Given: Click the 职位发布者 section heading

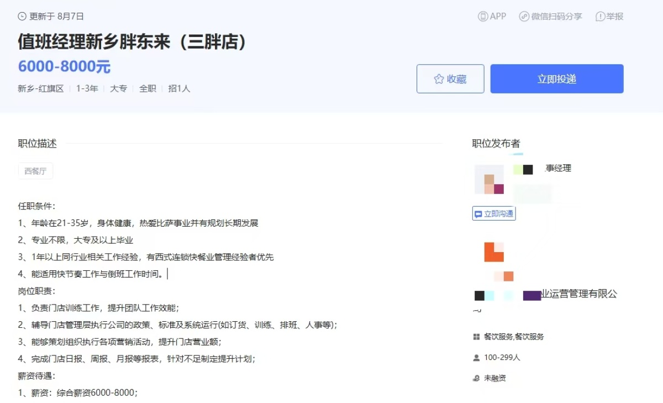Looking at the screenshot, I should tap(496, 144).
